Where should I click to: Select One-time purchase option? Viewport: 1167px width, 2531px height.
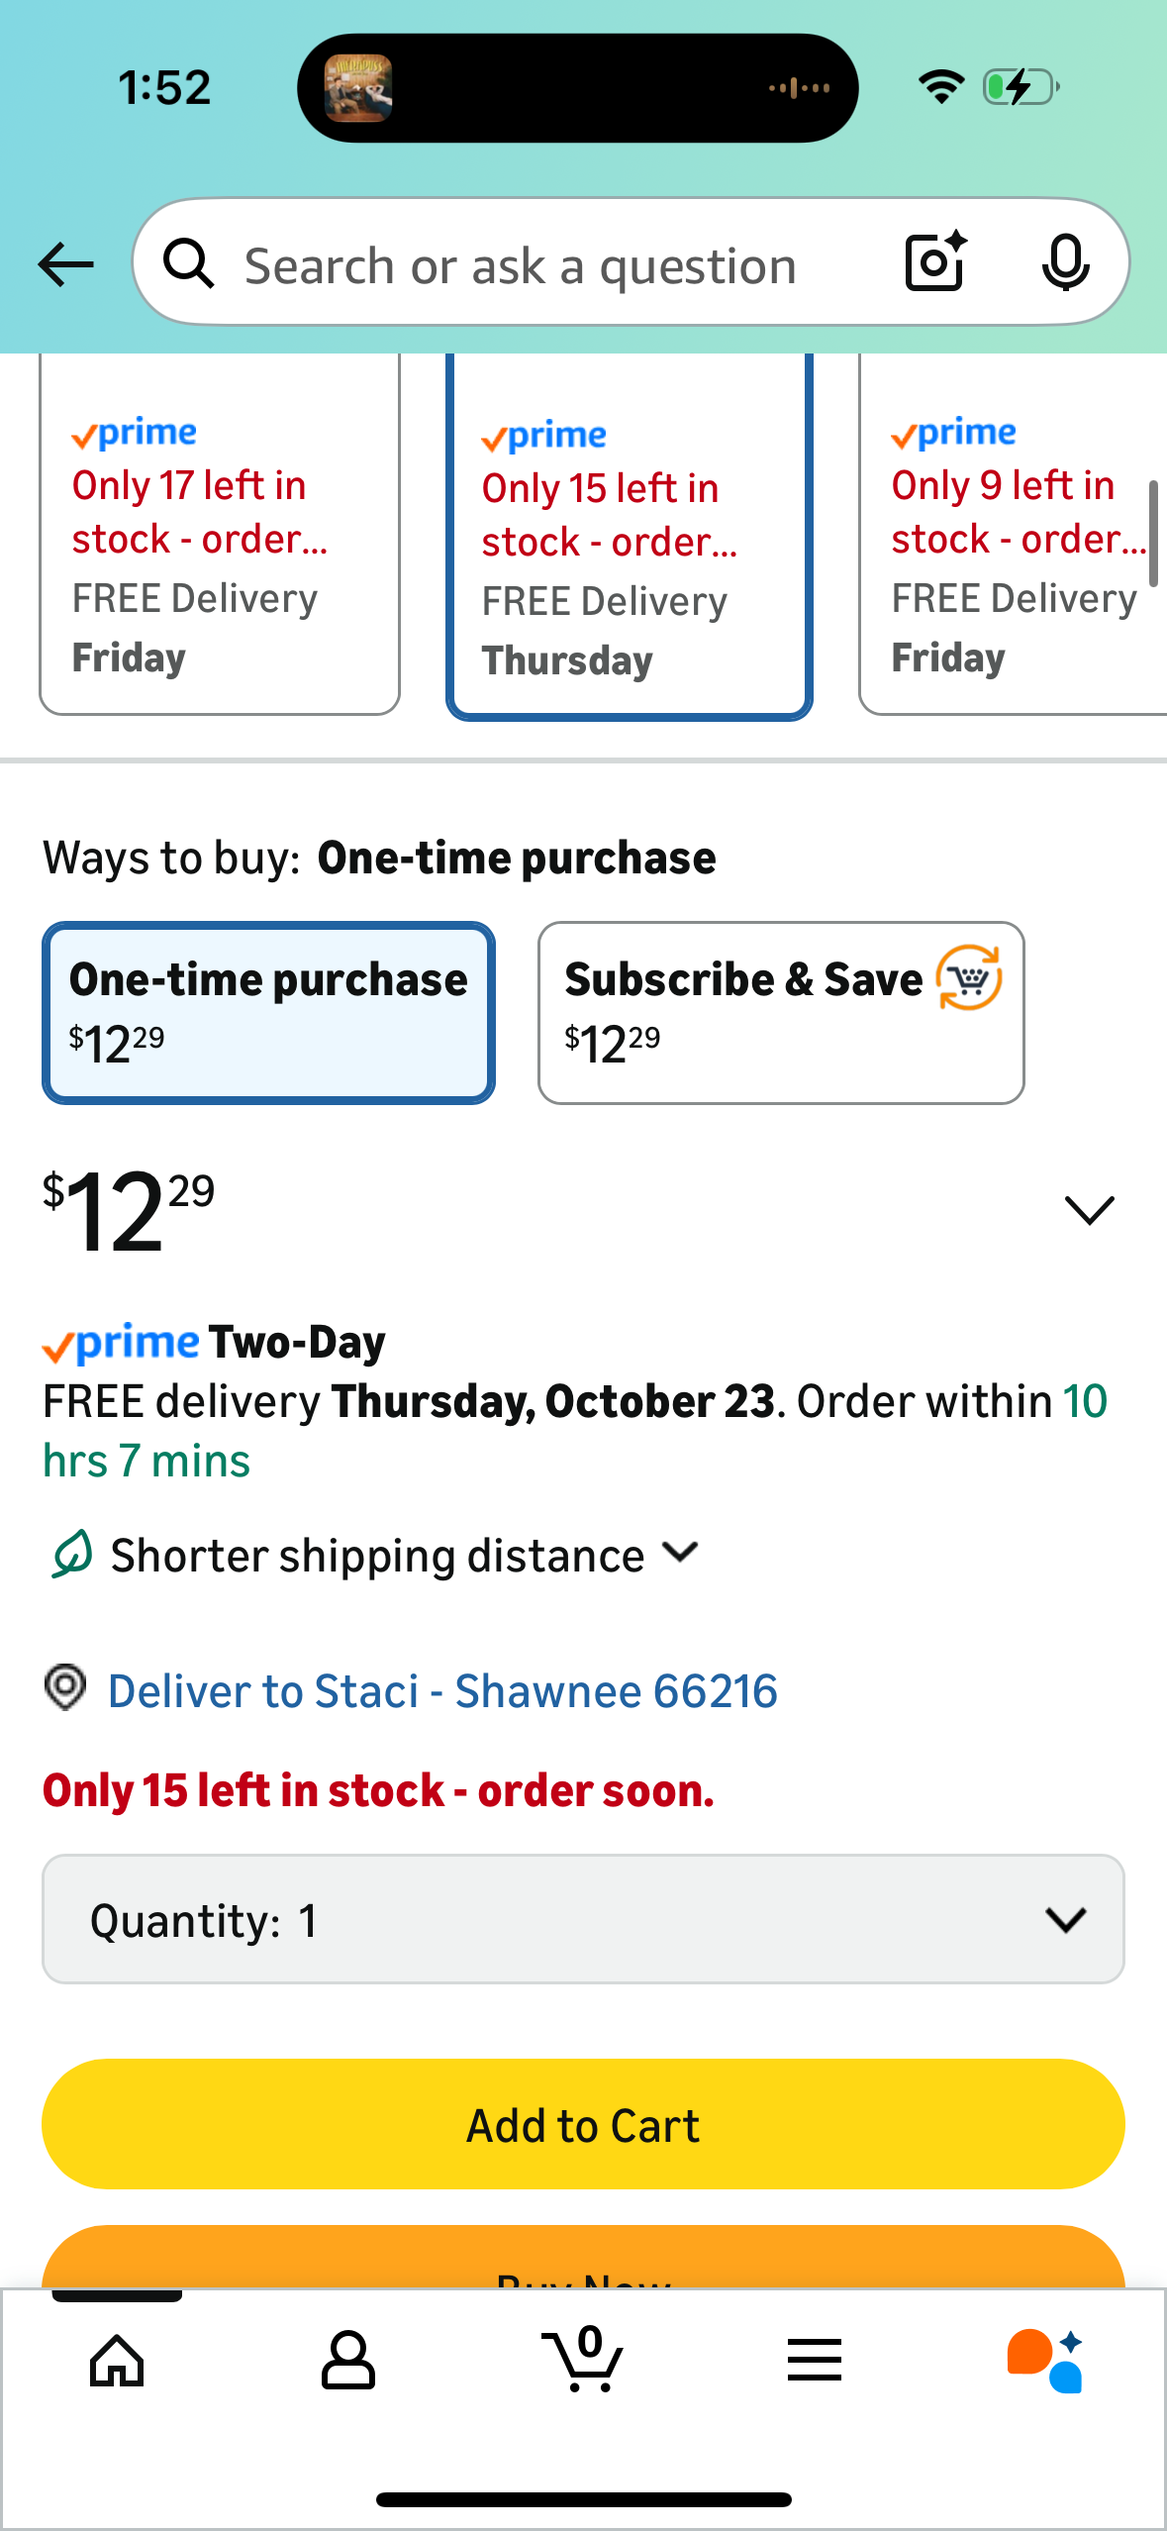268,1012
